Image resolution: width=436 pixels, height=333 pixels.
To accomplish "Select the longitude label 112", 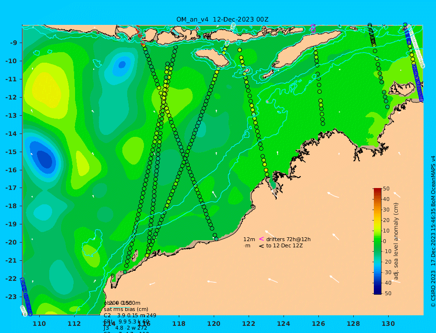I will [74, 323].
